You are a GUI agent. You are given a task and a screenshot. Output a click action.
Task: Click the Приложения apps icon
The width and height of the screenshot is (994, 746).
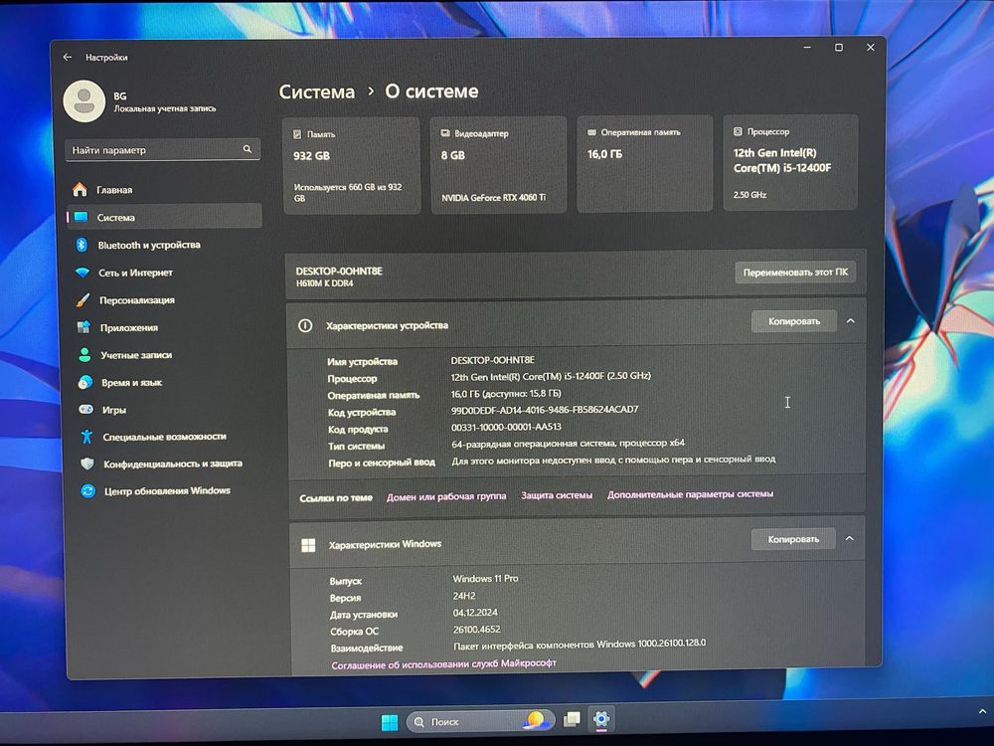pyautogui.click(x=83, y=327)
